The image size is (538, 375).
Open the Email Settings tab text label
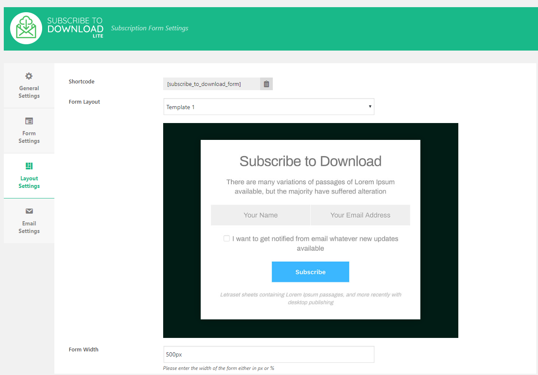tap(29, 227)
